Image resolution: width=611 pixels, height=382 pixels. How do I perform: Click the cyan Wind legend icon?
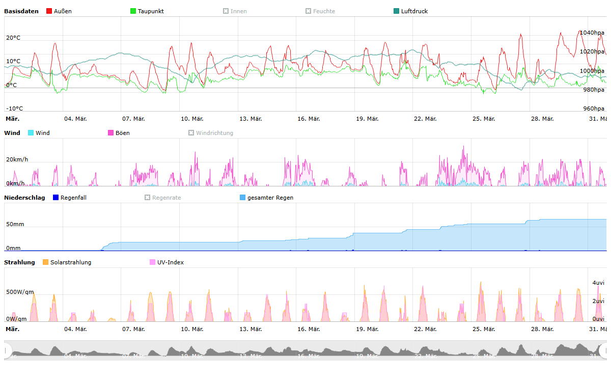31,133
